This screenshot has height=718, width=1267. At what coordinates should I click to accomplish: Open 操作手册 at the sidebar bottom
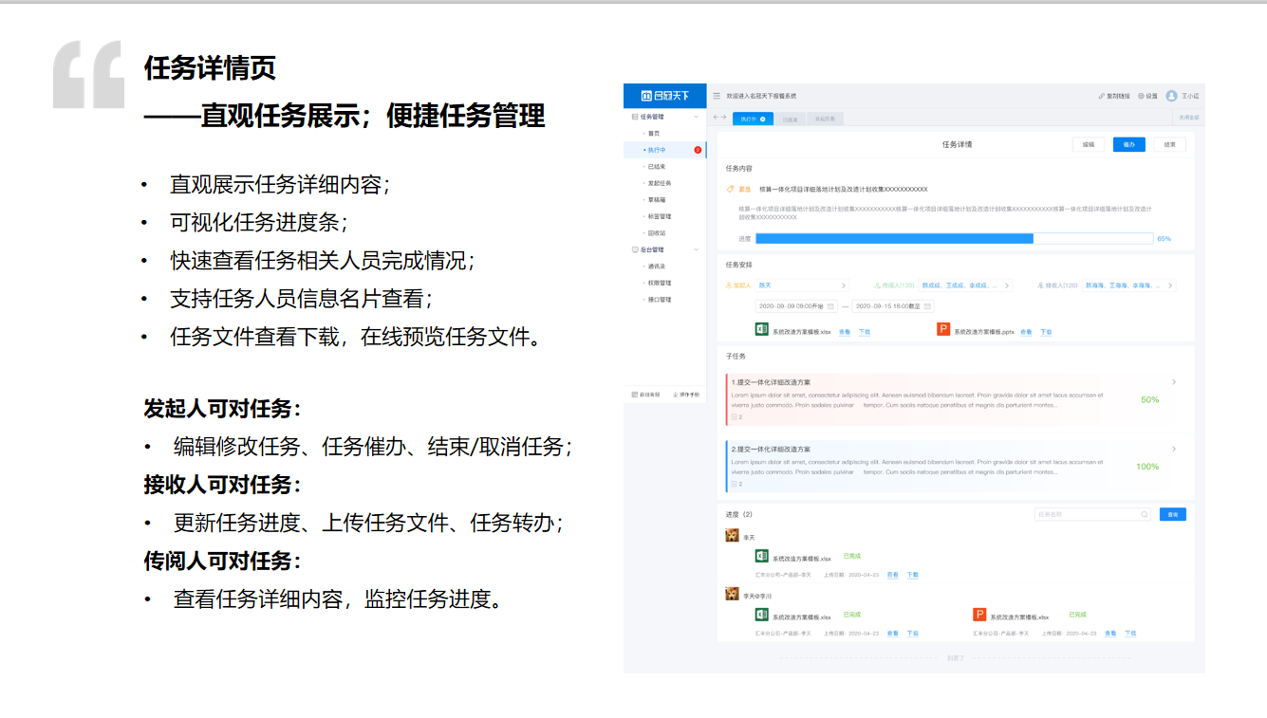point(686,394)
